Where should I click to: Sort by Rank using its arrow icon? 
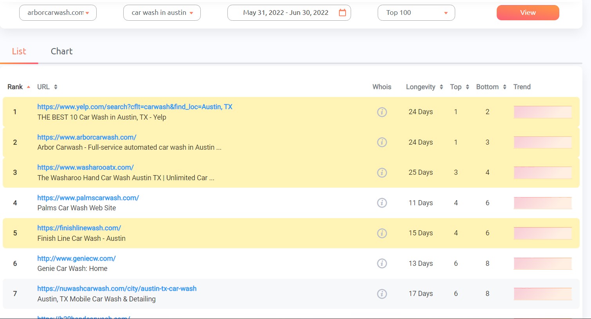tap(29, 87)
